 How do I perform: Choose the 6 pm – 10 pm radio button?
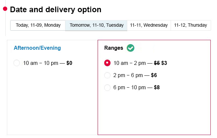pos(107,88)
